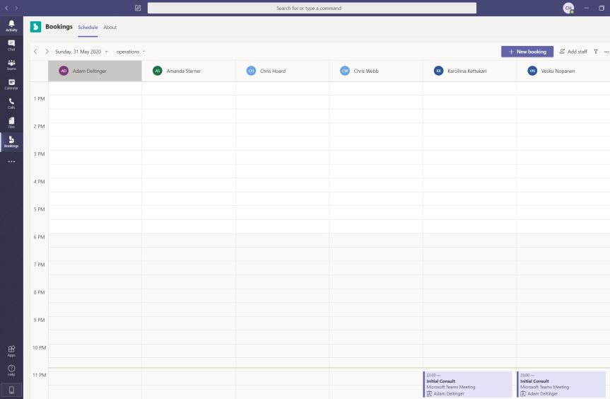Expand the date picker for Sunday, 31 May 2020
The image size is (610, 399).
point(81,52)
